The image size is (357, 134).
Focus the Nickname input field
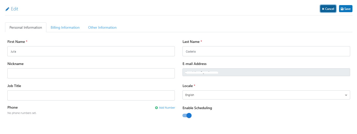pos(91,73)
